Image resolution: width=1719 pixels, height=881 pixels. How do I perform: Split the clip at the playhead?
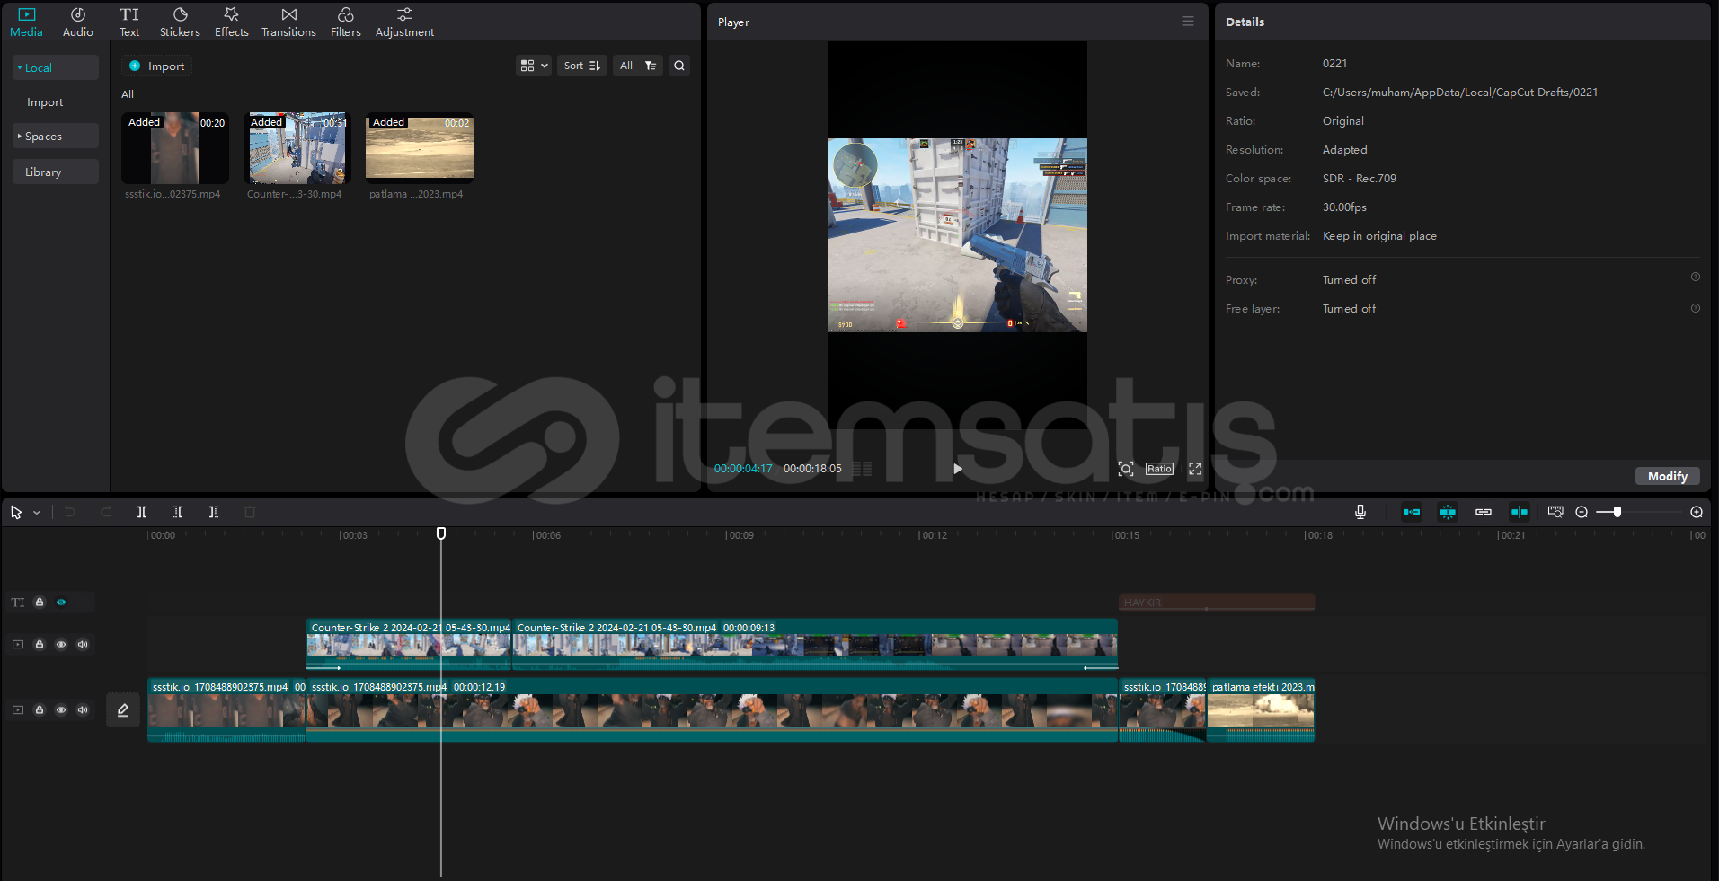click(x=142, y=512)
